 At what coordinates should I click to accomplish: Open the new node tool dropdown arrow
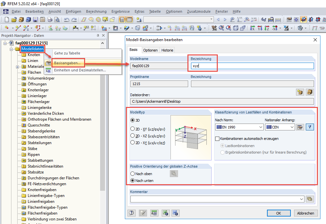click(13, 28)
